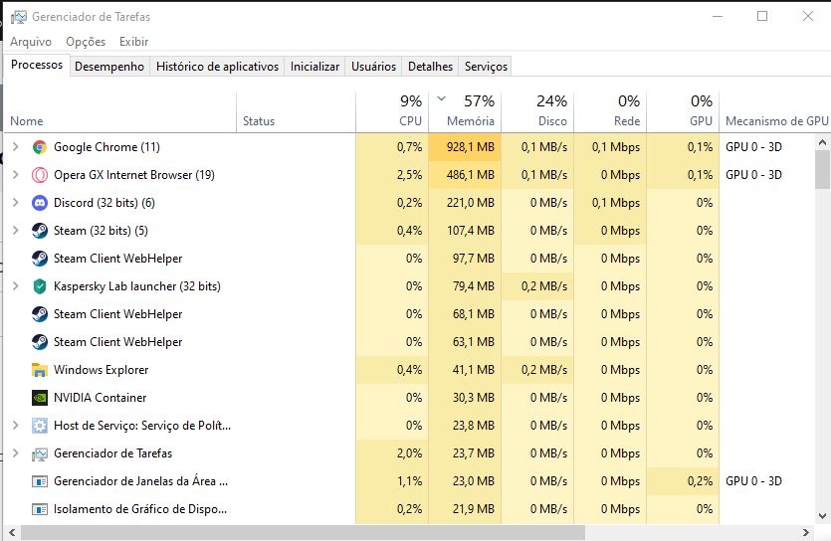Screen dimensions: 831x541
Task: Switch to the Serviços tab
Action: pos(486,67)
